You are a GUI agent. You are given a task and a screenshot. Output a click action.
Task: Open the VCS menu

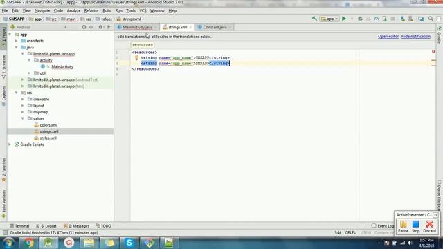[x=143, y=11]
